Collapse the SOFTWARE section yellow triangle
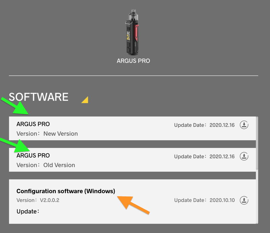The height and width of the screenshot is (233, 270). coord(85,100)
